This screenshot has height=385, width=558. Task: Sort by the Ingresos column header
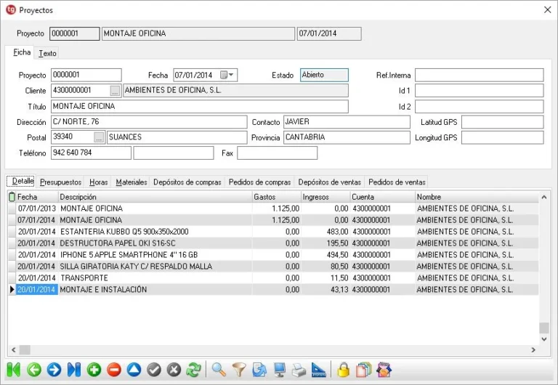point(325,197)
